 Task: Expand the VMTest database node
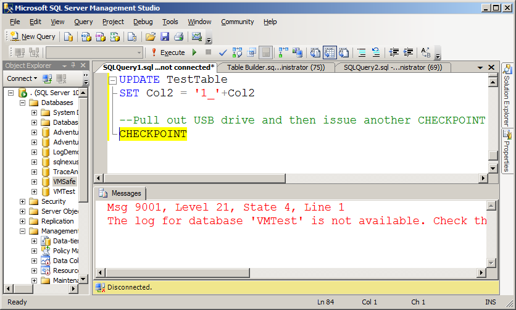(x=34, y=191)
